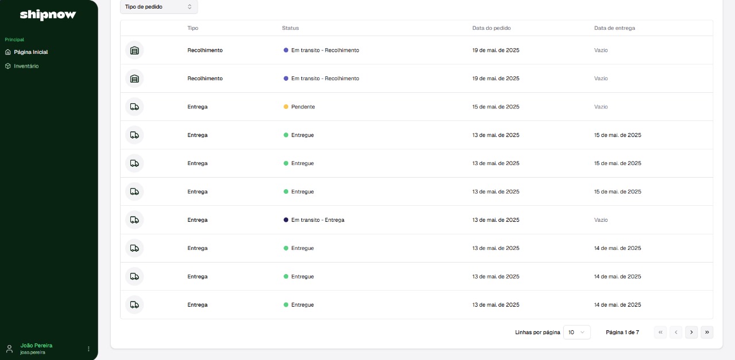The width and height of the screenshot is (735, 360).
Task: Click the disabled first-page double chevron
Action: pyautogui.click(x=660, y=332)
